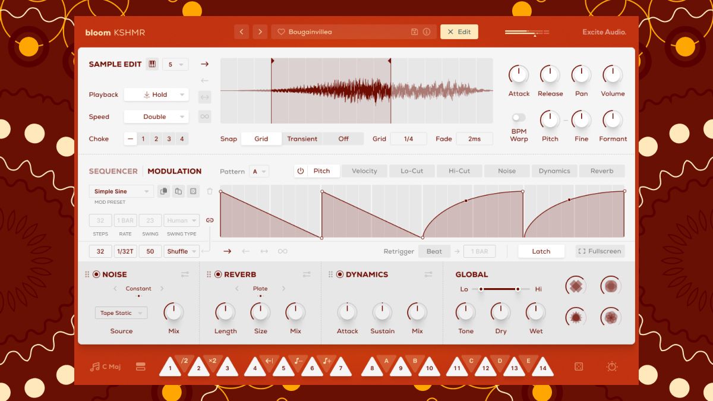The height and width of the screenshot is (401, 713).
Task: Select Choke group 3
Action: (169, 139)
